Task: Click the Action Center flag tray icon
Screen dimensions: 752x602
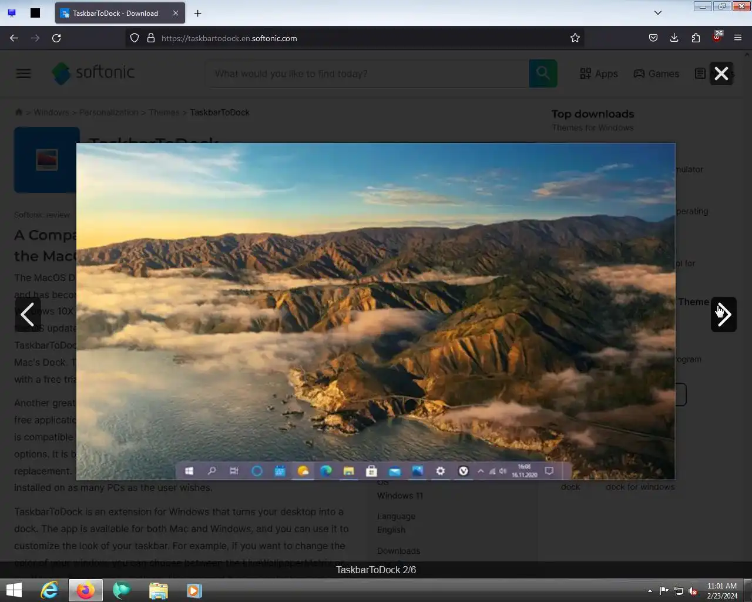Action: tap(664, 591)
